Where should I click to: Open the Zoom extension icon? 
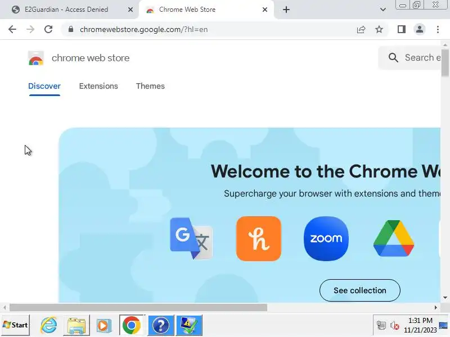326,238
